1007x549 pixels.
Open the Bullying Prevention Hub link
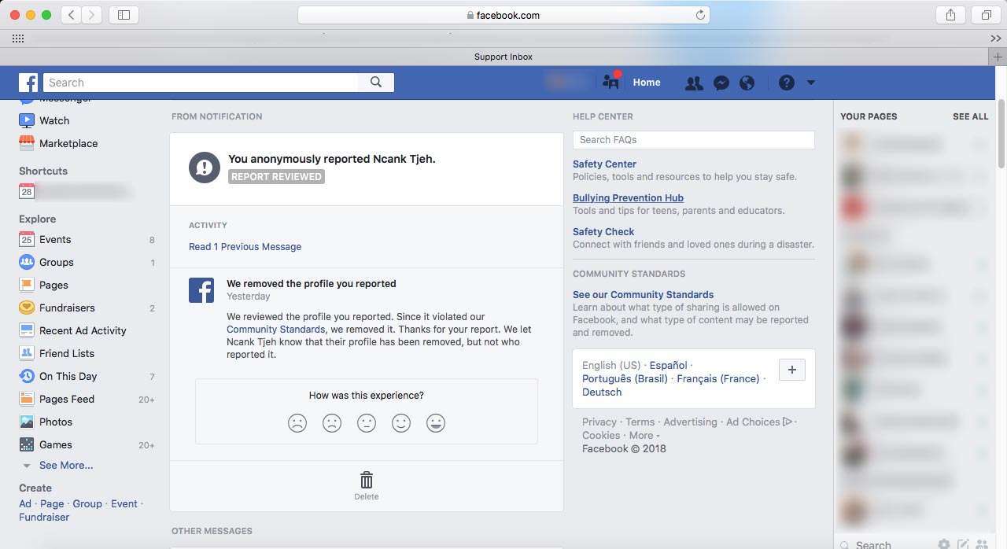[628, 198]
